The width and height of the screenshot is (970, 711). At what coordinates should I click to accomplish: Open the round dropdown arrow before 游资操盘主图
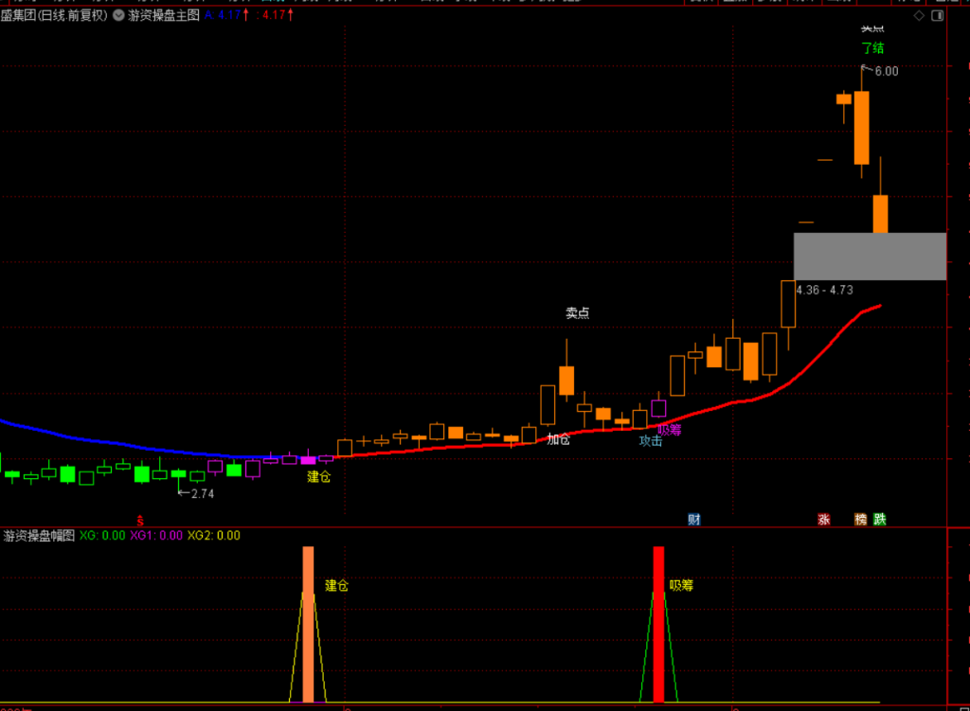click(x=118, y=15)
